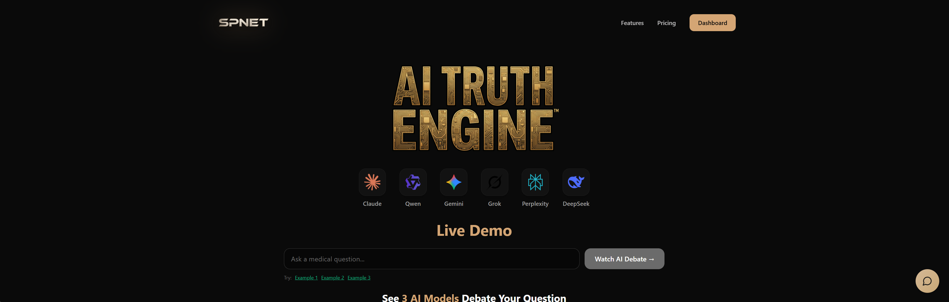The height and width of the screenshot is (302, 949).
Task: Open Example 2 sample question
Action: pos(332,277)
